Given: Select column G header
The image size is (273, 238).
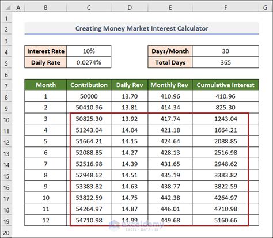Looking at the screenshot, I should pos(265,7).
